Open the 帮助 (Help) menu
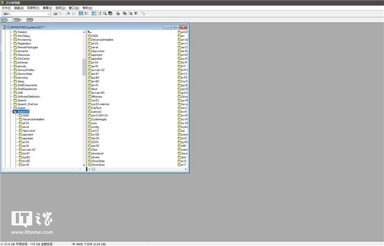The height and width of the screenshot is (246, 384). click(87, 8)
